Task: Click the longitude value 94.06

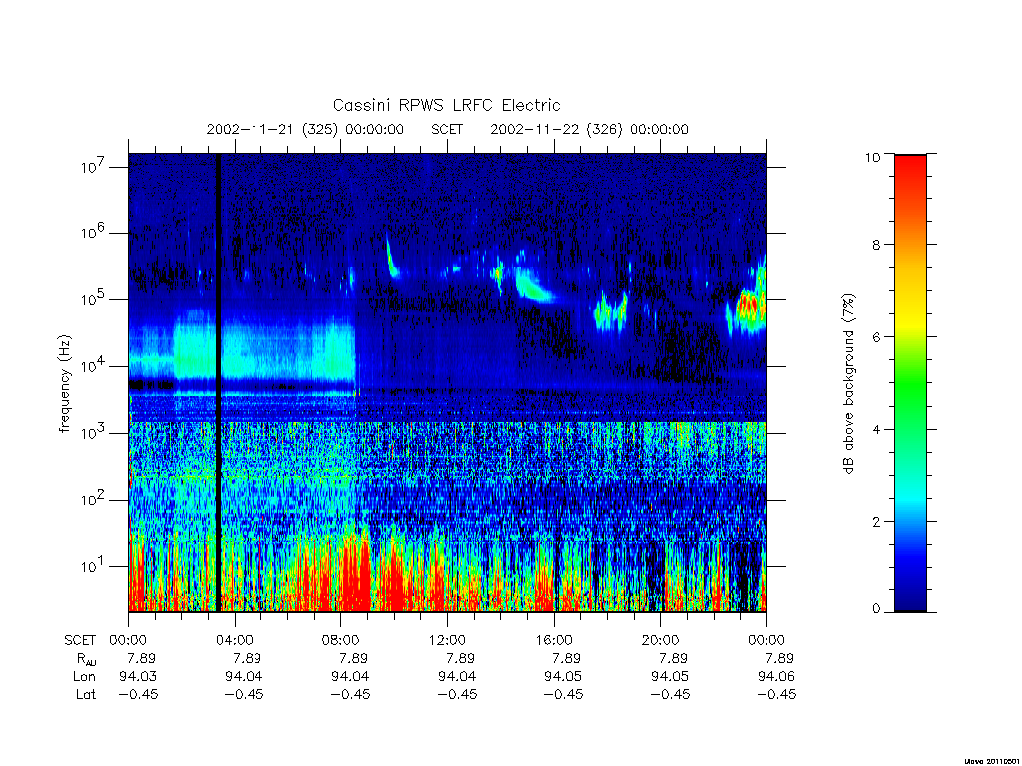Action: pos(776,677)
